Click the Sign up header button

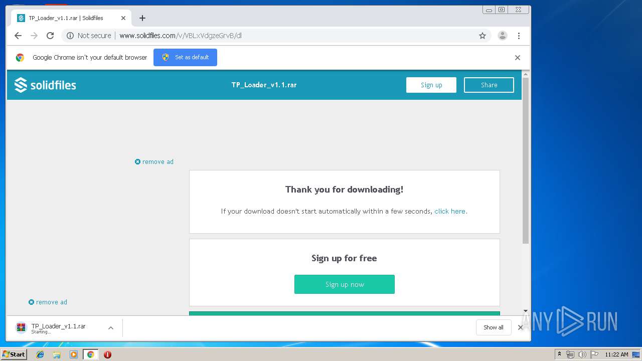tap(431, 85)
